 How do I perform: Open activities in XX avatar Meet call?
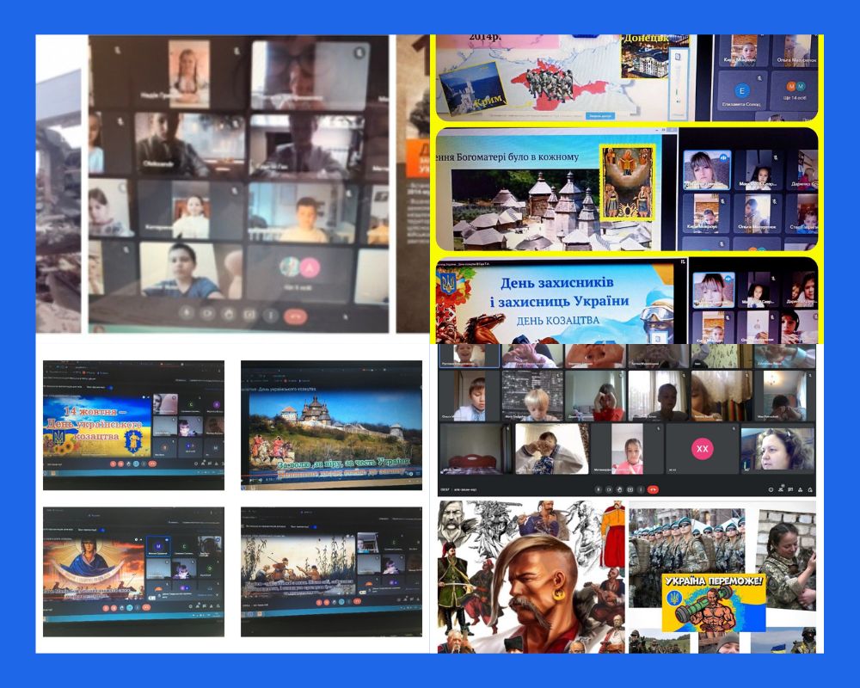(800, 489)
